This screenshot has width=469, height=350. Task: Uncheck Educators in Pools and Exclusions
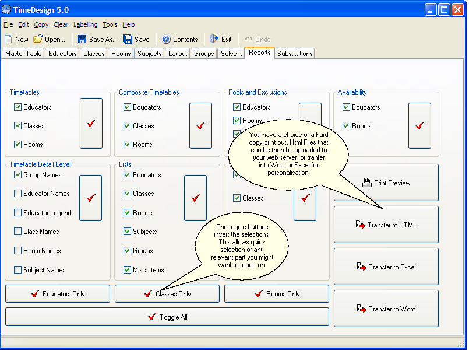[x=237, y=107]
